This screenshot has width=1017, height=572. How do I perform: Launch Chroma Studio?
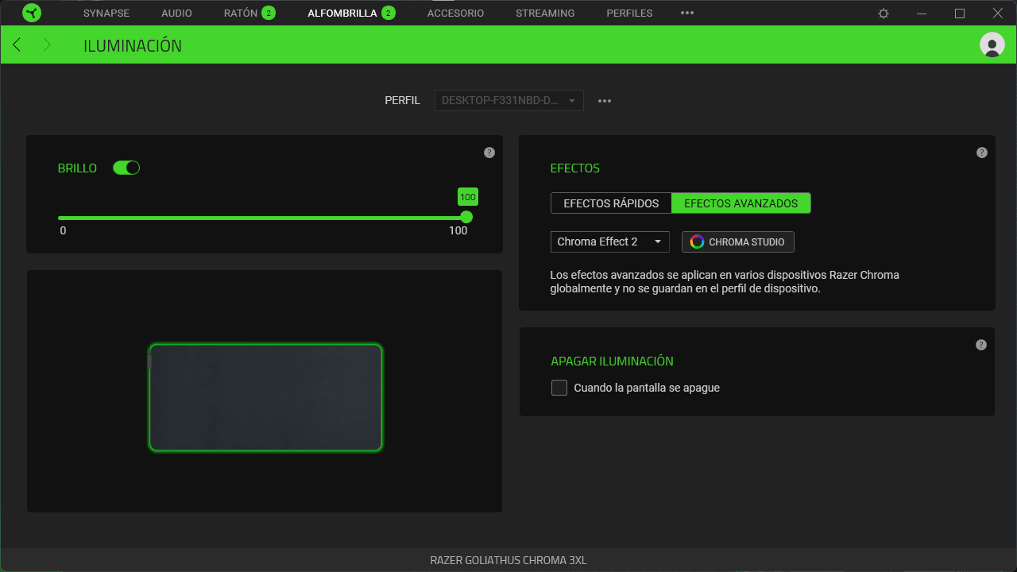point(738,242)
